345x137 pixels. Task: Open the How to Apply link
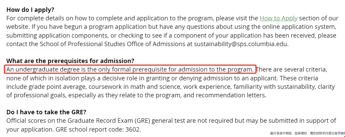(x=279, y=18)
